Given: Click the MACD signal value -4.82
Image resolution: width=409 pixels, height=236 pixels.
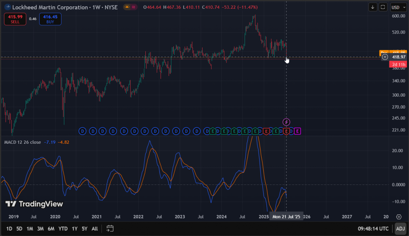Looking at the screenshot, I should click(x=64, y=142).
